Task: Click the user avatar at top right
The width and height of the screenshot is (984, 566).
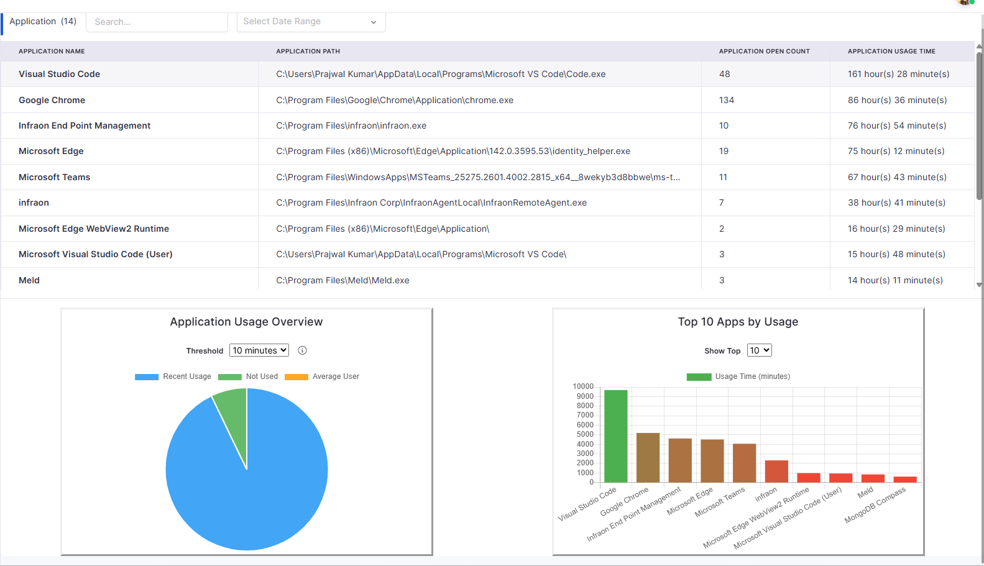Action: (965, 2)
